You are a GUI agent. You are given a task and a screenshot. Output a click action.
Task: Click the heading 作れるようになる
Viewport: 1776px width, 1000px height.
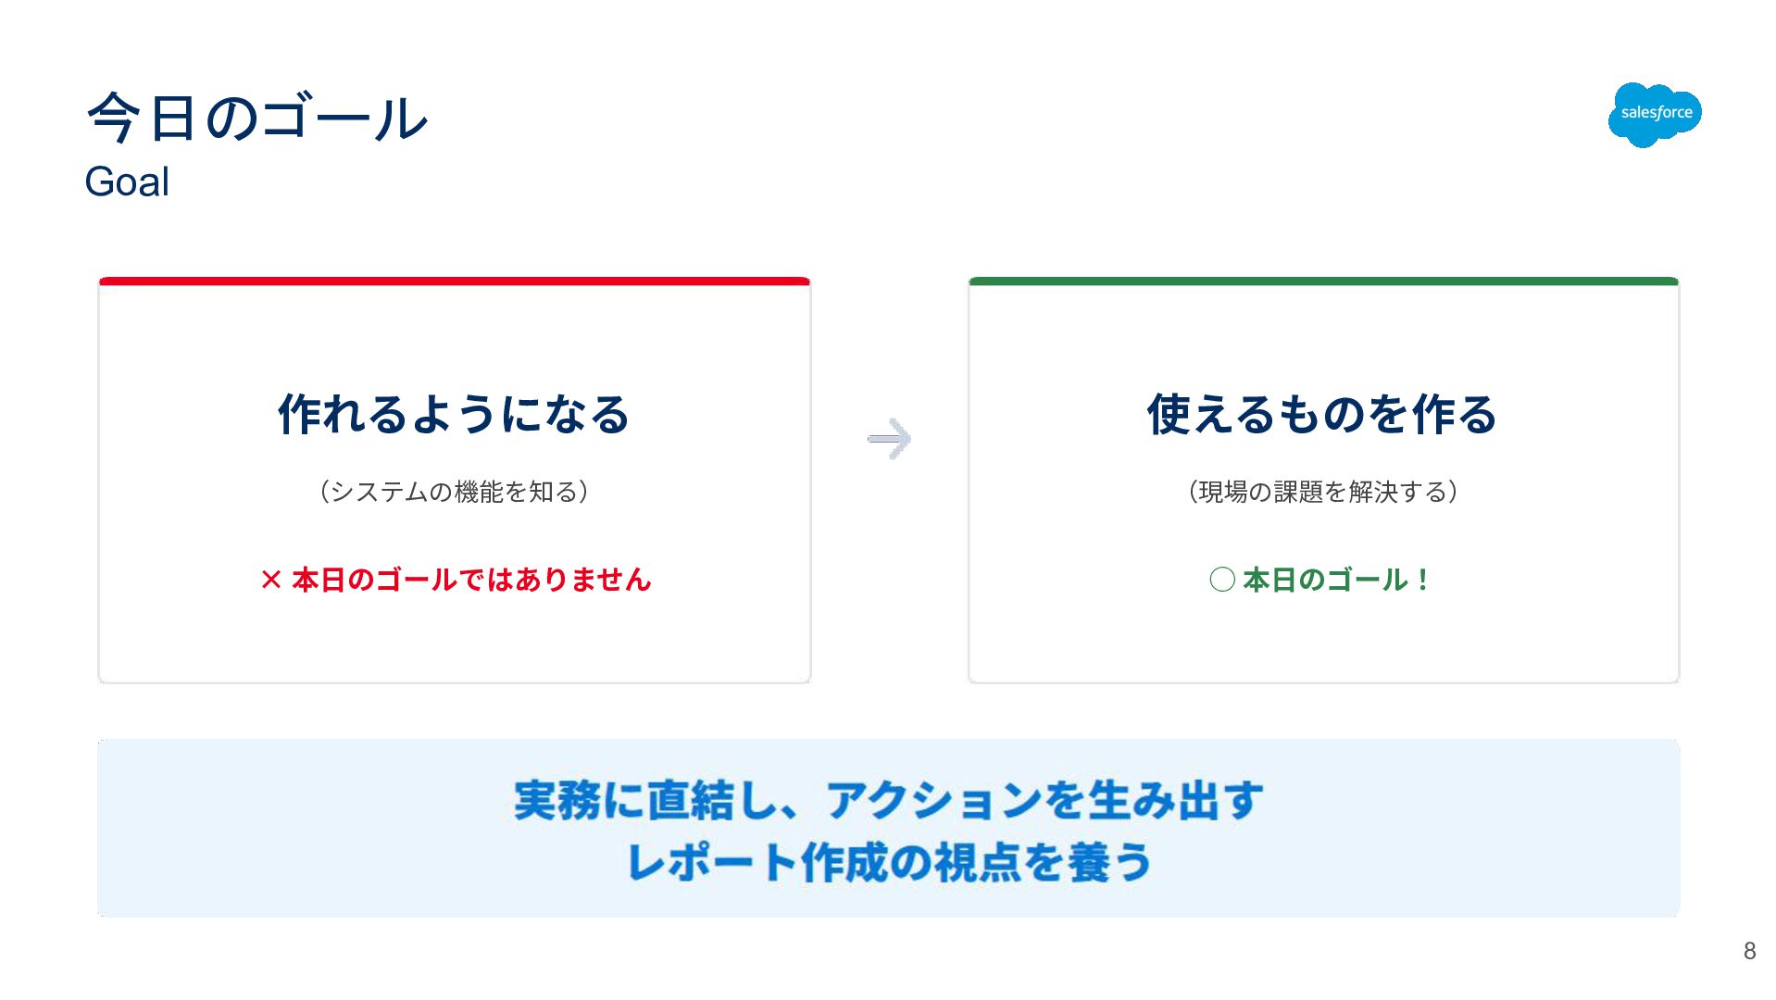pyautogui.click(x=454, y=414)
